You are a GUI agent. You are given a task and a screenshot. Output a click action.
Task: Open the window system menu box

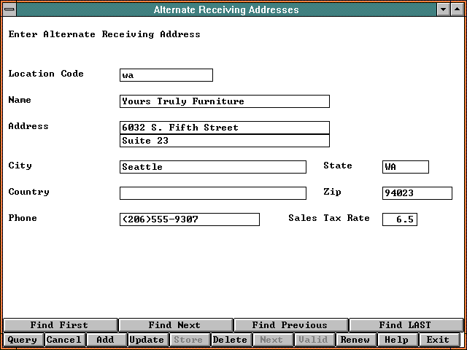click(x=9, y=9)
